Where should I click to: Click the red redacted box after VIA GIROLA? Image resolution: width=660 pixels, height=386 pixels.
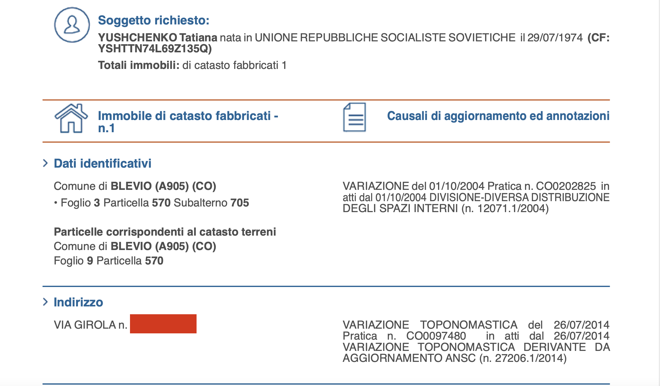163,324
